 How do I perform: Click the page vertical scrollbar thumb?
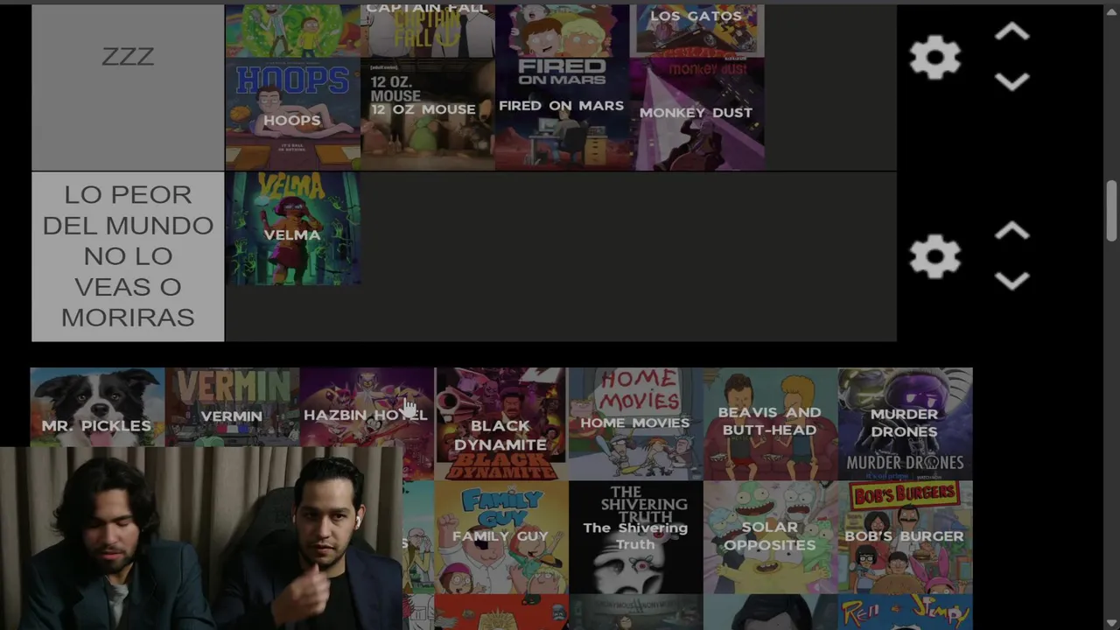[x=1111, y=211]
